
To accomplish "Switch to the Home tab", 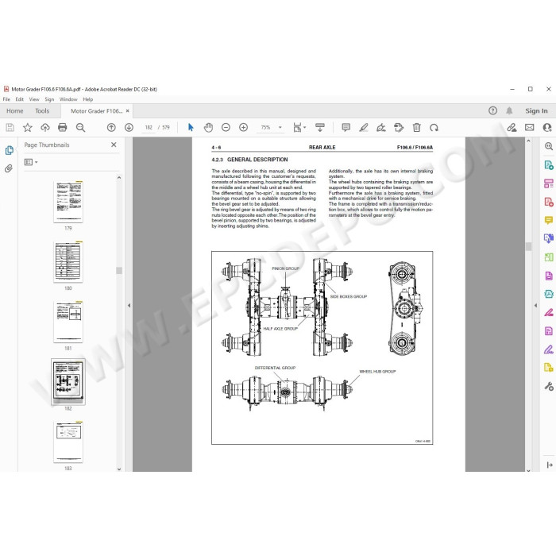I will point(15,111).
